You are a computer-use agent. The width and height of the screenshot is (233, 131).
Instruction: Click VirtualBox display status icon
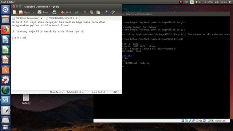click(x=201, y=120)
